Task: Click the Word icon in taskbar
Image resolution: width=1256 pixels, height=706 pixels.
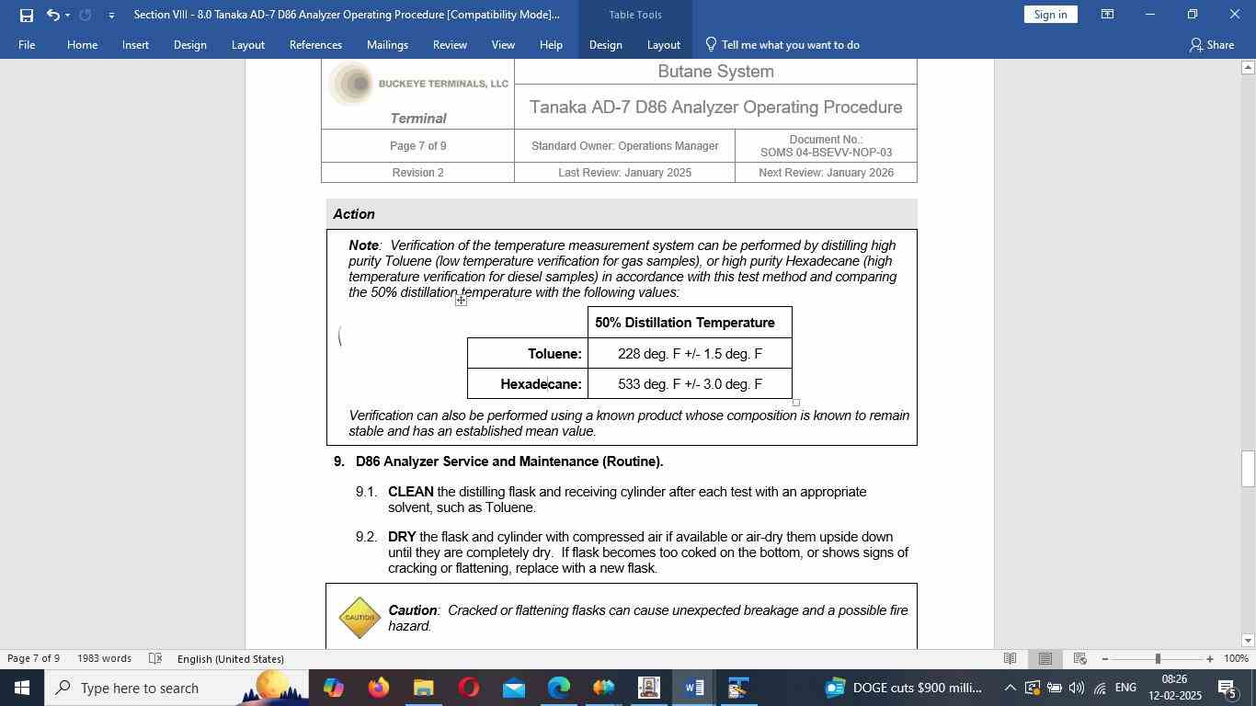Action: [x=694, y=688]
